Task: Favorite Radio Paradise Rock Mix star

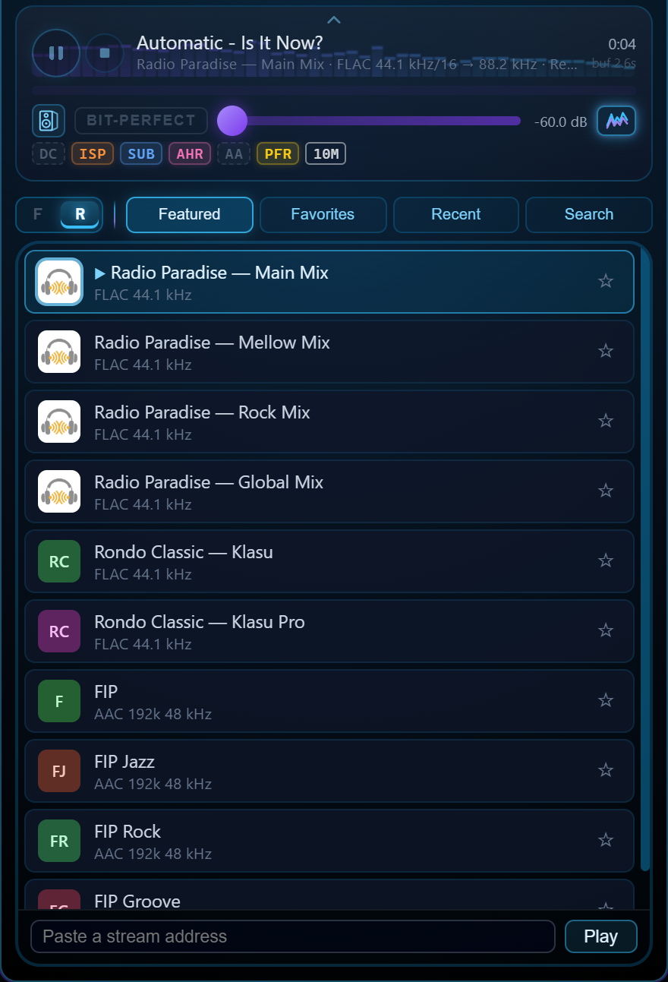Action: 606,421
